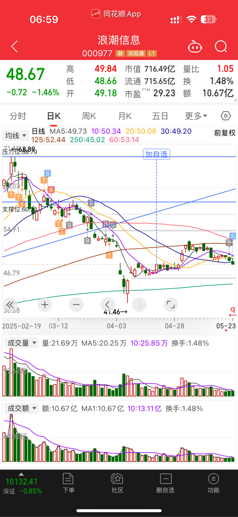Open the 下单 order icon
This screenshot has width=238, height=517.
(68, 483)
